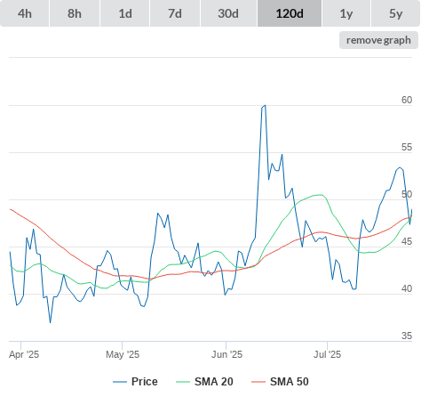421x405 pixels.
Task: Select the May '25 axis tick label
Action: pyautogui.click(x=123, y=354)
